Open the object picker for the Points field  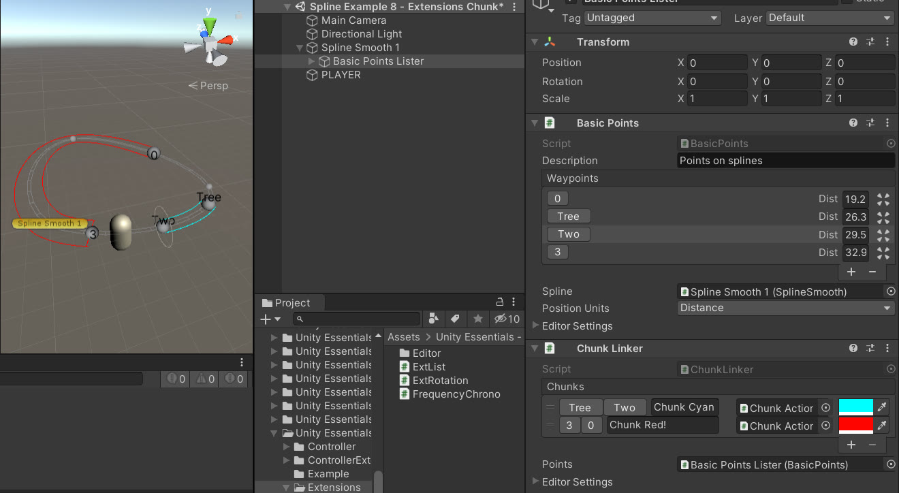pyautogui.click(x=891, y=464)
